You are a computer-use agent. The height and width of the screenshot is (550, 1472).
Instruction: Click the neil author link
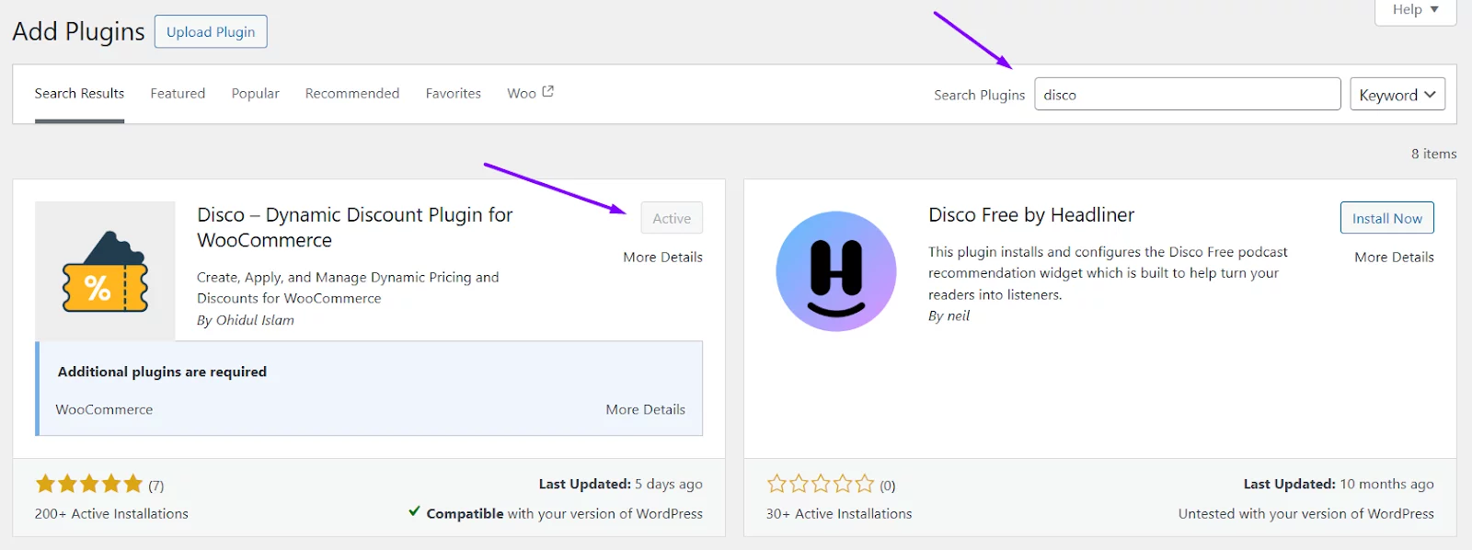click(958, 316)
